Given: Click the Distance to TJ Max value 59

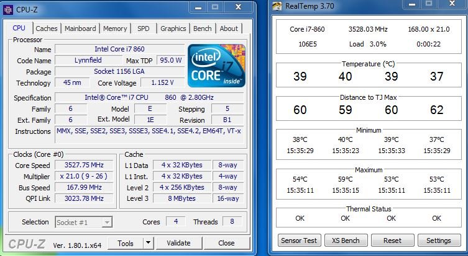Looking at the screenshot, I should pyautogui.click(x=346, y=110).
